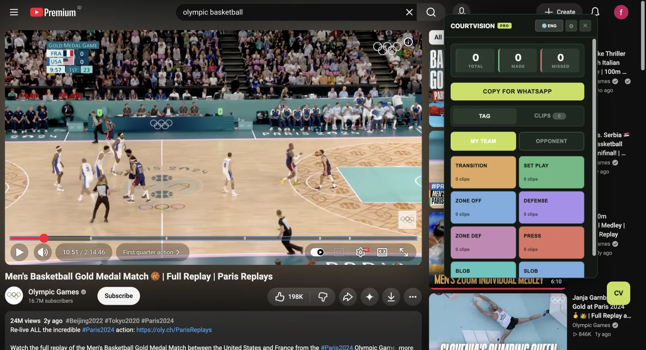Tag a ZONE DEF clip
Screen dimensions: 646x350
483,243
